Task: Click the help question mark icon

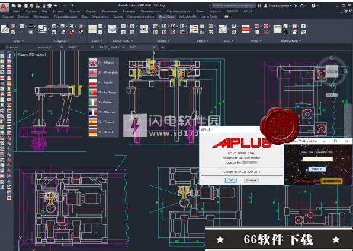Action: pyautogui.click(x=313, y=6)
